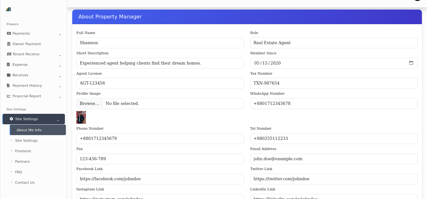Expand the Payments menu chevron
The width and height of the screenshot is (427, 199).
click(60, 34)
